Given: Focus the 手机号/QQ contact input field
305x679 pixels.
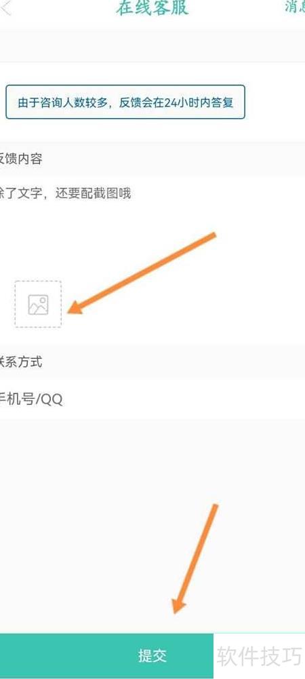Looking at the screenshot, I should click(152, 399).
